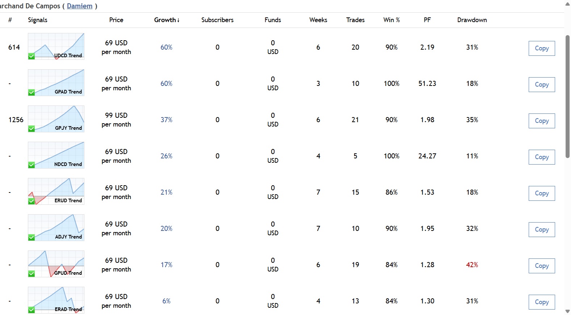Sort signals by Drawdown column header
This screenshot has height=315, width=571.
click(x=472, y=20)
